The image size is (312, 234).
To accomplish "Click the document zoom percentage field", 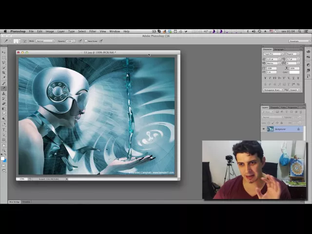I will click(21, 179).
